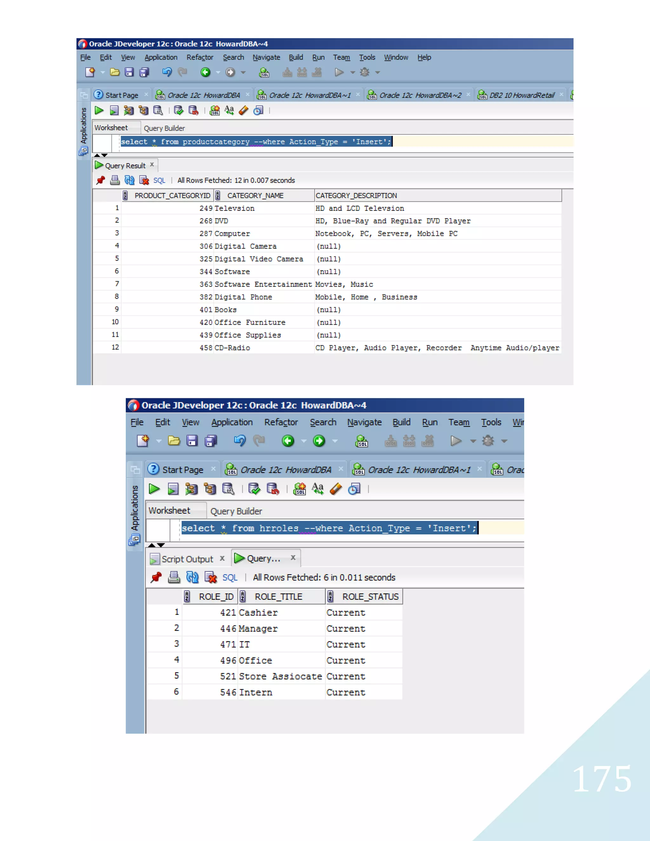Click SQL editor line in lower worksheet

tap(352, 528)
